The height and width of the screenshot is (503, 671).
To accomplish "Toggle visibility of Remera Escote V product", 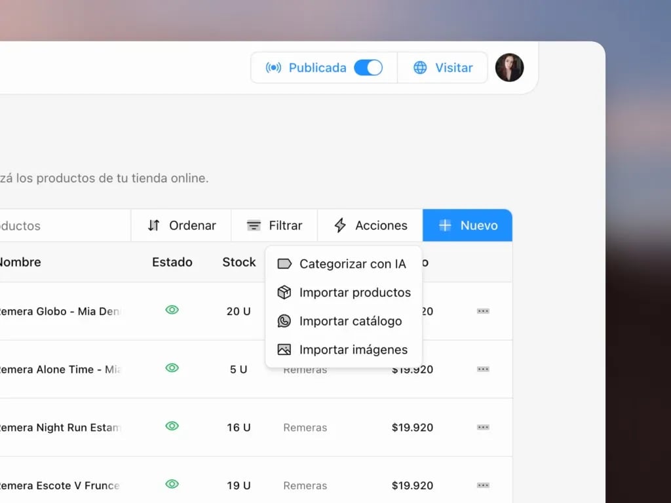I will (x=172, y=484).
